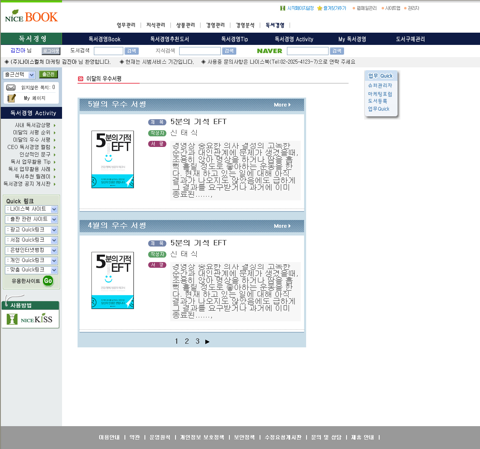The image size is (480, 449).
Task: Expand the 나이스북 사이트 quick link dropdown
Action: click(x=54, y=209)
